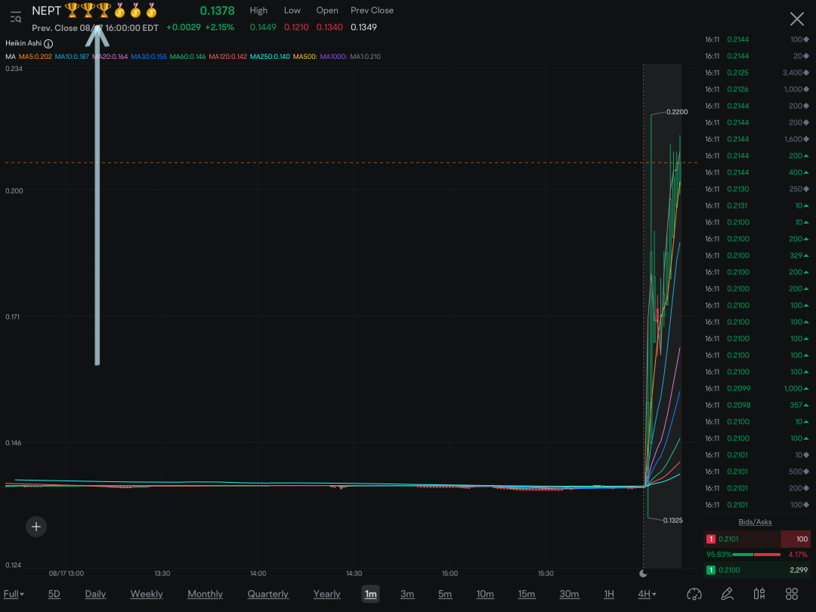Click the trade row at 0.2130
The height and width of the screenshot is (612, 816).
pos(757,190)
